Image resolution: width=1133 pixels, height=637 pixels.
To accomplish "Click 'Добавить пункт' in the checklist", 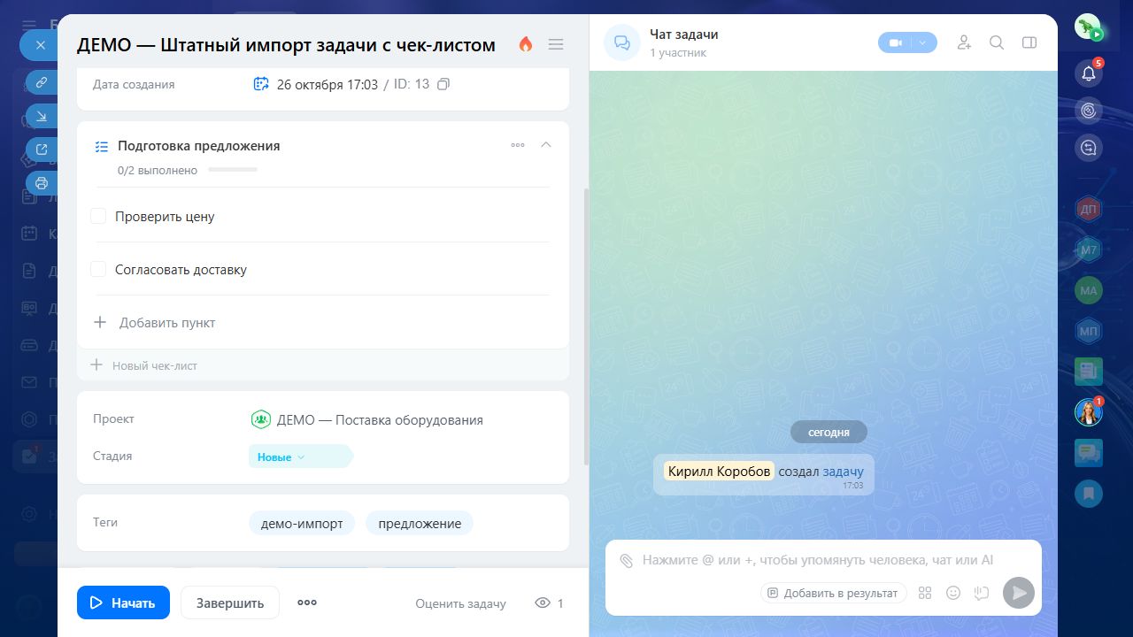I will 167,322.
